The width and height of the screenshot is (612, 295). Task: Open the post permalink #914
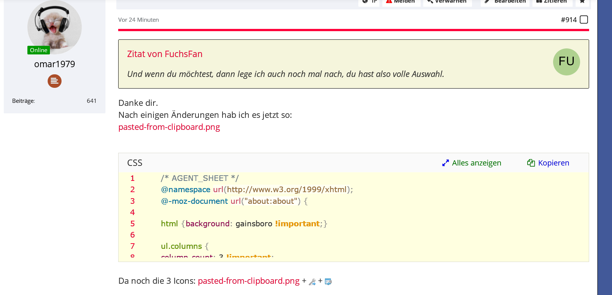pyautogui.click(x=568, y=20)
